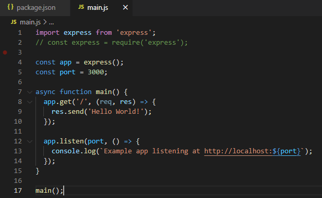Open the main.js breadcrumb item
The width and height of the screenshot is (322, 198).
coord(30,22)
